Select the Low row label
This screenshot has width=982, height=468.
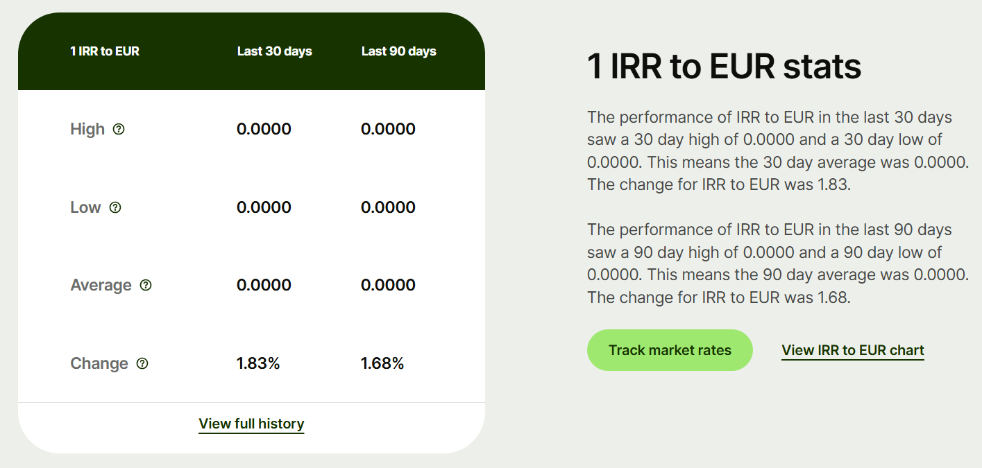tap(86, 207)
